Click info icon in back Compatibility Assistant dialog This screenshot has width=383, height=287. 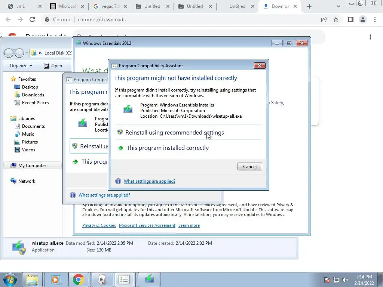pyautogui.click(x=73, y=195)
